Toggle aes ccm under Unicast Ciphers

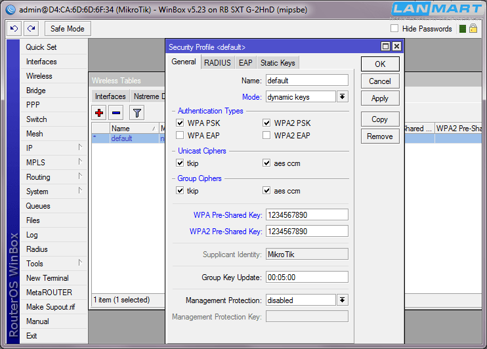[x=266, y=163]
